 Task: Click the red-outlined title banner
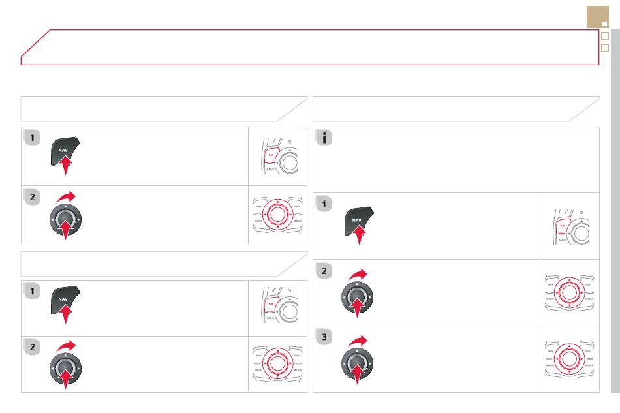tap(310, 47)
